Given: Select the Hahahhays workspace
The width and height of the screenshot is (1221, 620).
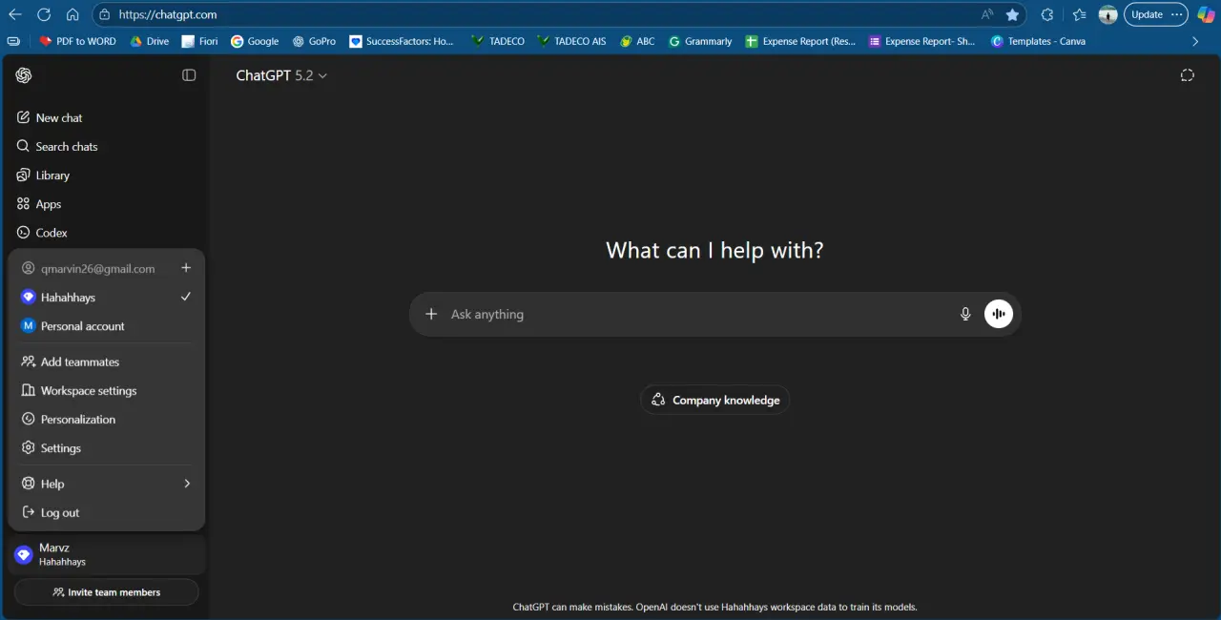Looking at the screenshot, I should [x=107, y=298].
